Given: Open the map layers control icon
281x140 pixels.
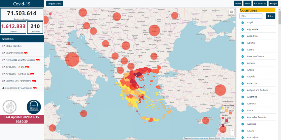Looking at the screenshot, I should click(x=232, y=12).
